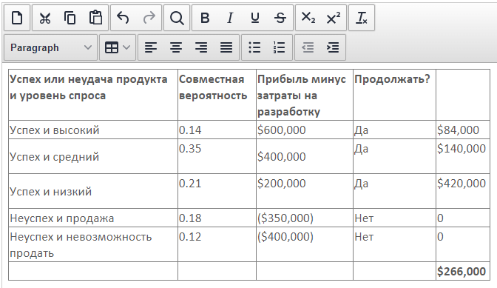Clear text formatting

[362, 18]
